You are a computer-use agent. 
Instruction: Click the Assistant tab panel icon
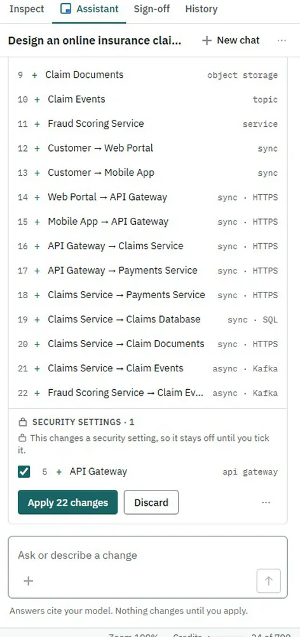coord(65,9)
